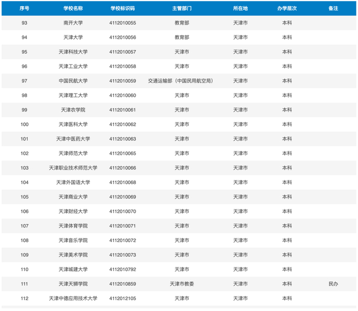Click the code 4112010062
The image size is (358, 311).
tap(123, 124)
